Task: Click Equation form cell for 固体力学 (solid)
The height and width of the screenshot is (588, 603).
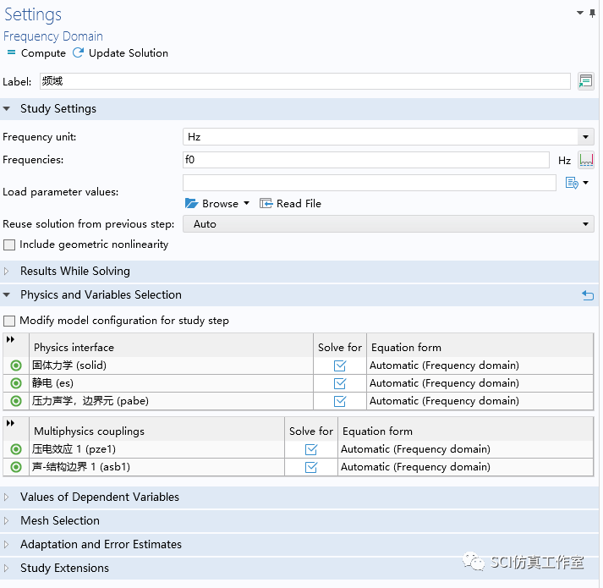Action: pyautogui.click(x=480, y=365)
